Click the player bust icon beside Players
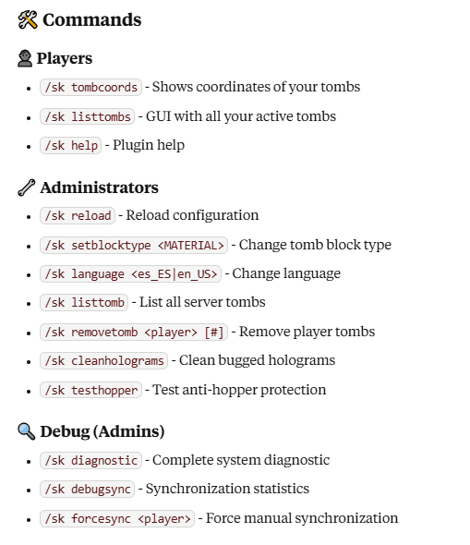This screenshot has height=545, width=470. click(x=25, y=58)
